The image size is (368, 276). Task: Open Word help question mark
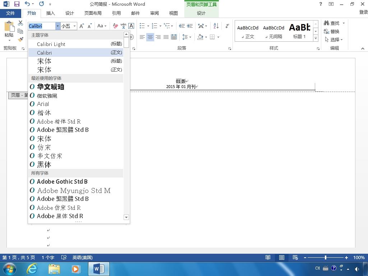pyautogui.click(x=321, y=4)
